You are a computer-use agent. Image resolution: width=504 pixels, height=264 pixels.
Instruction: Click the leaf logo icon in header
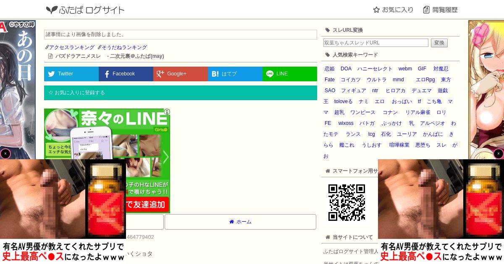pyautogui.click(x=52, y=10)
